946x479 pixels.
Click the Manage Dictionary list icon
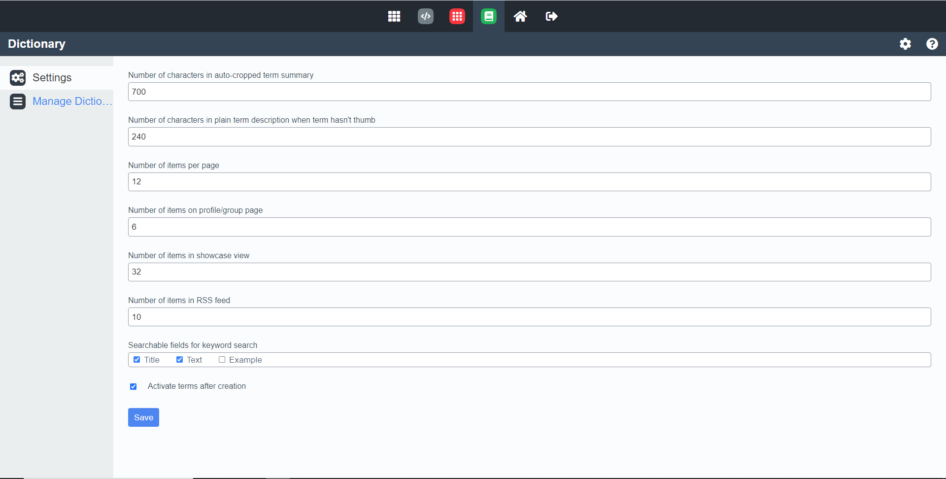pyautogui.click(x=18, y=102)
